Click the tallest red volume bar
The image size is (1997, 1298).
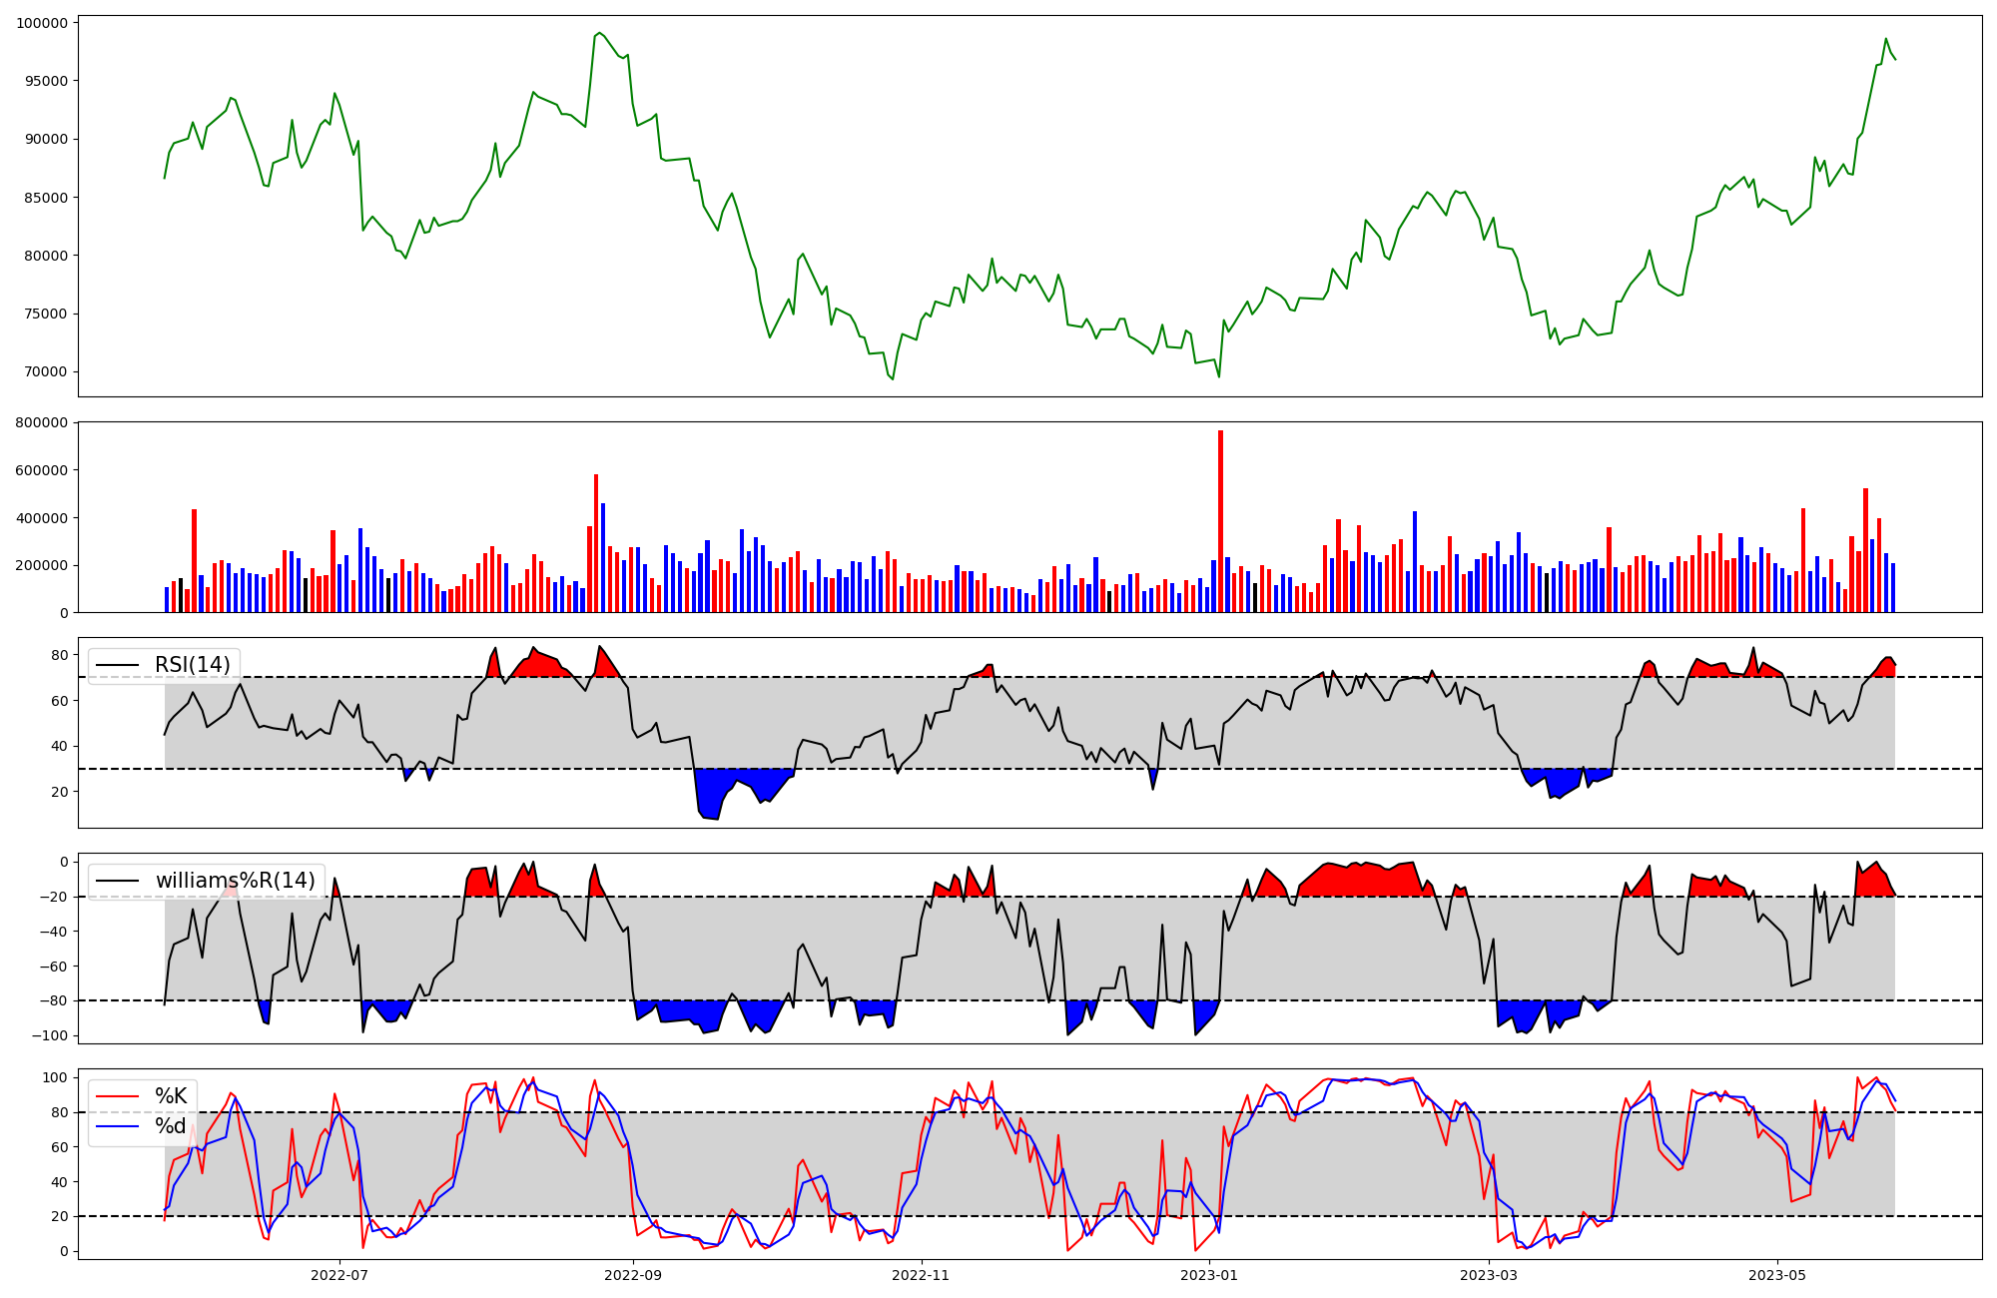1220,521
